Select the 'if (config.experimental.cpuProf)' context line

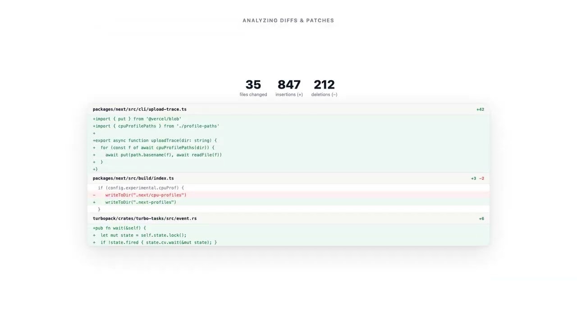point(288,188)
